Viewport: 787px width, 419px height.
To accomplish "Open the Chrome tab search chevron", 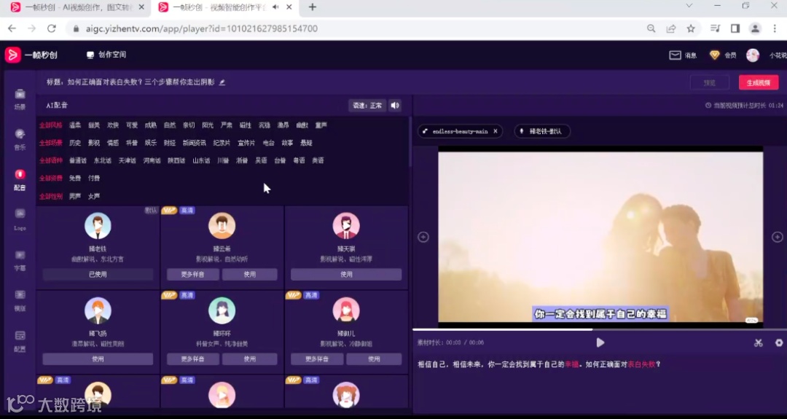I will (x=689, y=6).
